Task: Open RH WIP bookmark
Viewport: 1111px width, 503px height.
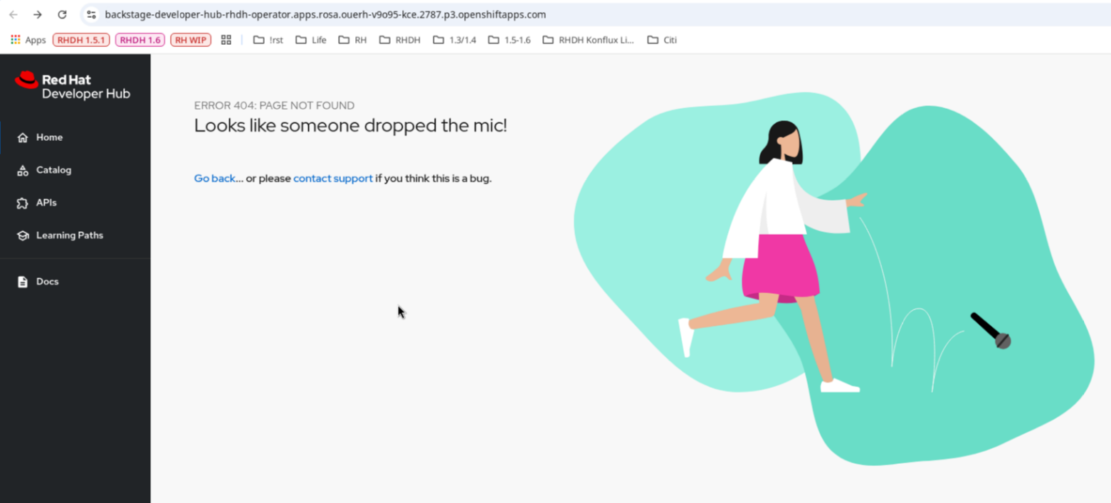Action: [191, 40]
